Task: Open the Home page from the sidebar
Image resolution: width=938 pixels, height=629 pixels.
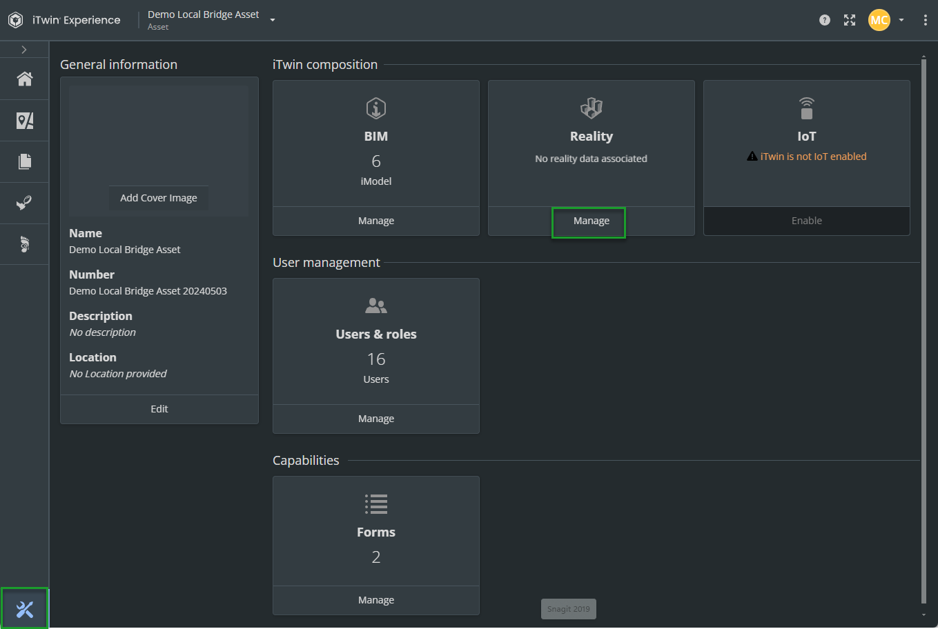Action: coord(25,79)
